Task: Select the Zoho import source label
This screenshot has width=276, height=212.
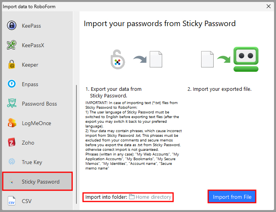Action: click(28, 143)
